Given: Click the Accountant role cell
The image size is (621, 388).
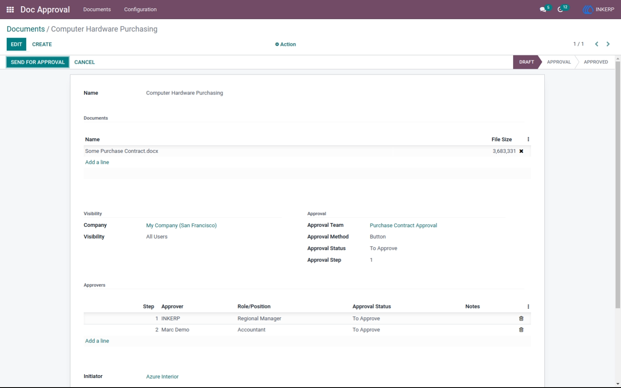Looking at the screenshot, I should click(x=251, y=330).
